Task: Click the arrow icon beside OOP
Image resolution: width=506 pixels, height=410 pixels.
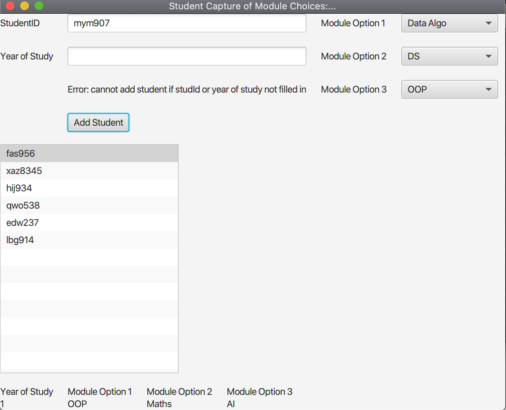Action: 489,89
